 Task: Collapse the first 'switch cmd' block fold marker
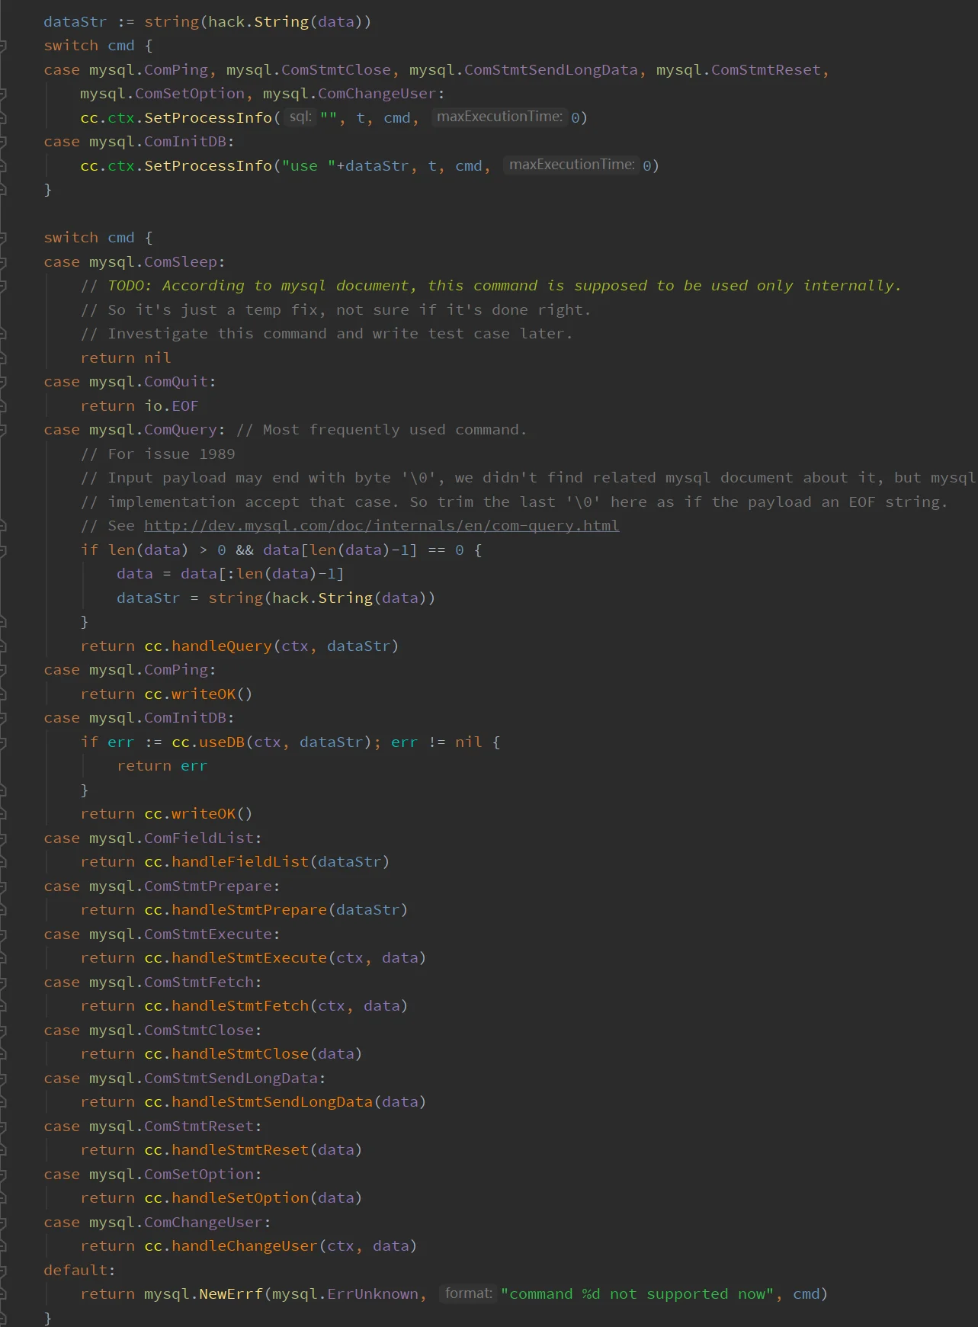pos(3,46)
